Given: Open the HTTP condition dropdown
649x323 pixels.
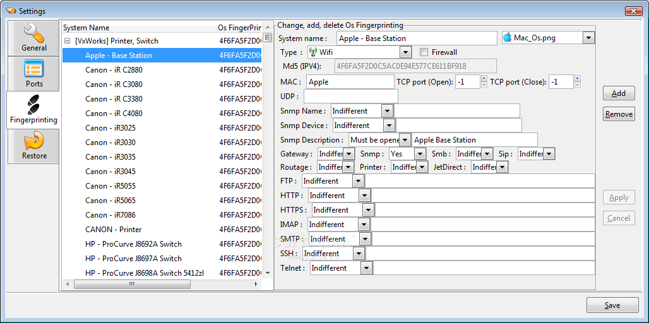Looking at the screenshot, I should point(365,195).
